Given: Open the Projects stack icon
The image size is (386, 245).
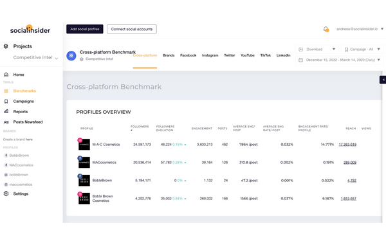Looking at the screenshot, I should tap(6, 46).
